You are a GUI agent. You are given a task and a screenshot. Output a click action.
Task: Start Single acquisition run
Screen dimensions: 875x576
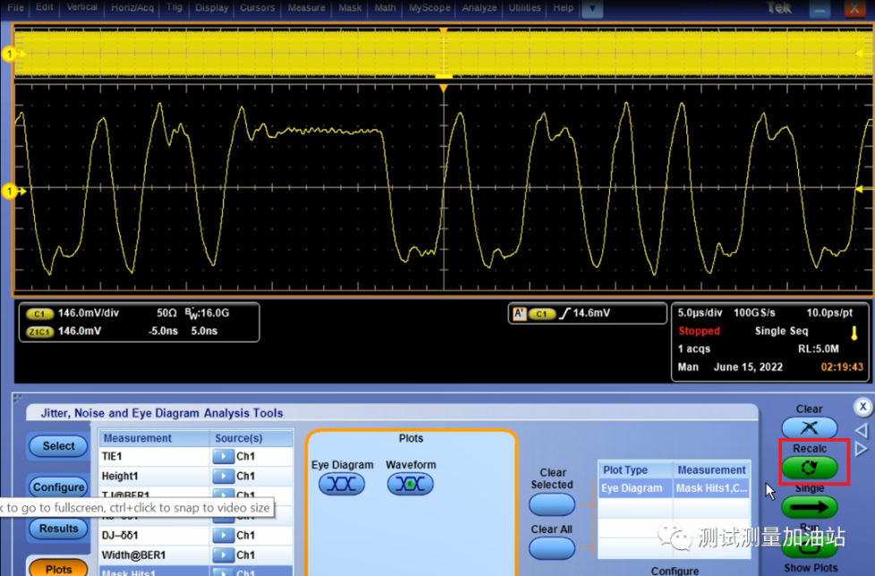tap(810, 508)
